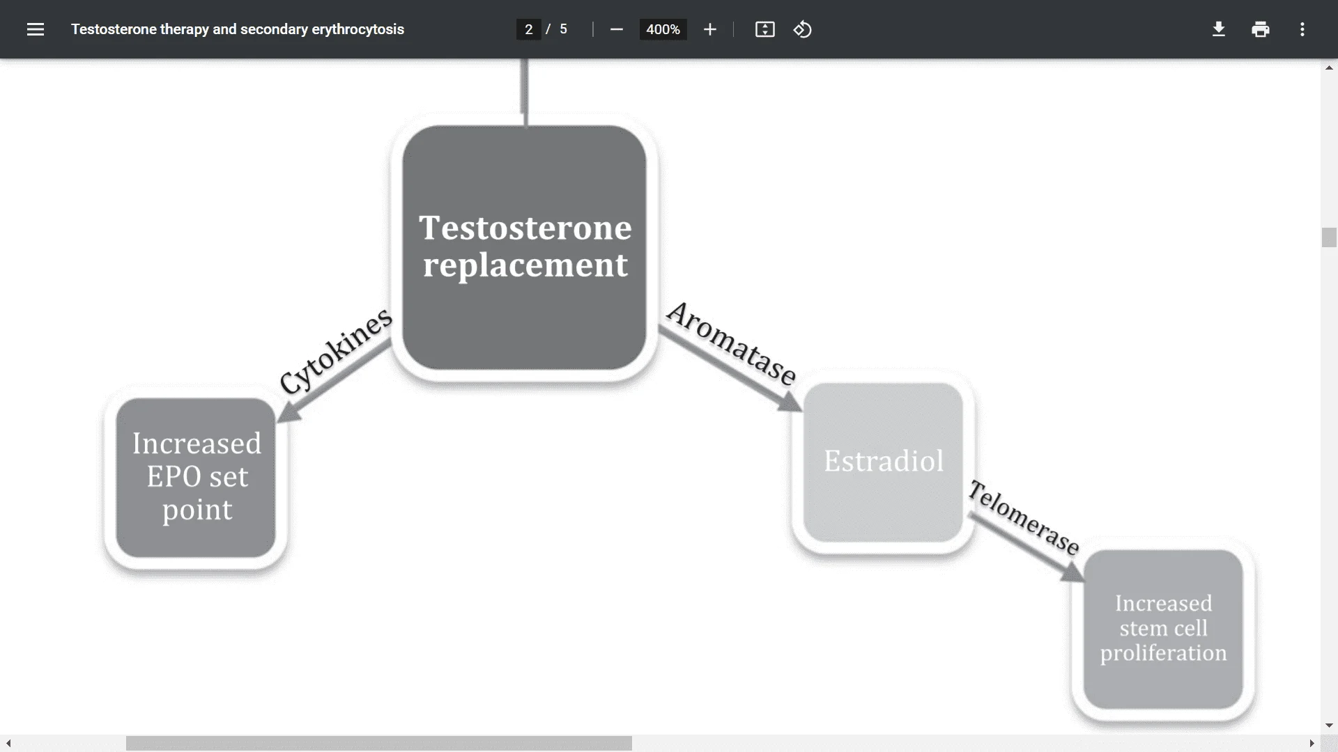The height and width of the screenshot is (752, 1338).
Task: Click the total page count '5'
Action: click(x=563, y=29)
